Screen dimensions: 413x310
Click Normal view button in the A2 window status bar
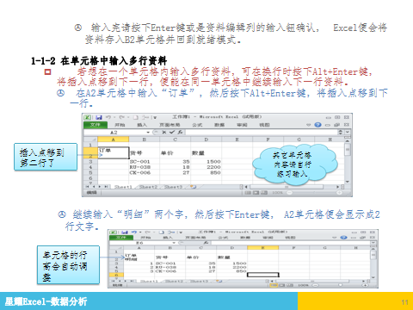pyautogui.click(x=248, y=193)
